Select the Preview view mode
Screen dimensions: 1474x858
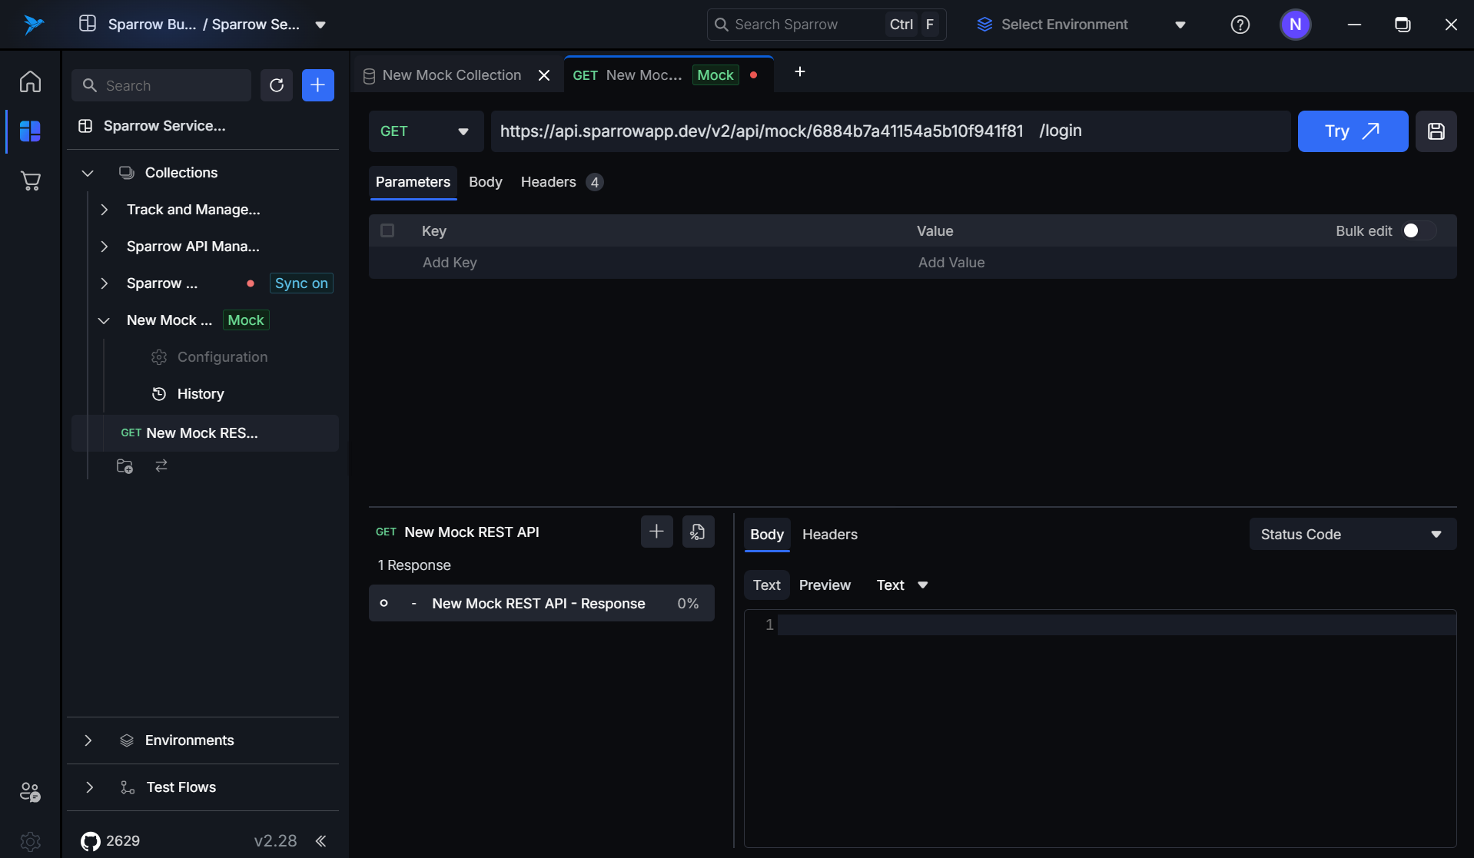coord(825,585)
